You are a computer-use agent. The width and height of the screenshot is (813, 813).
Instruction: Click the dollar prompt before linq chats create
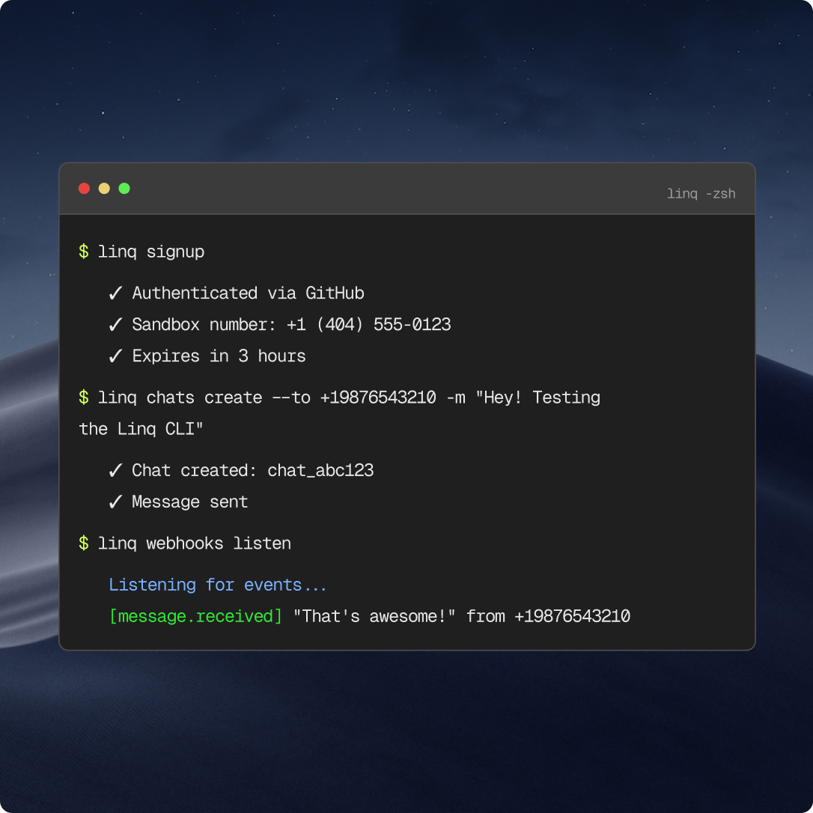[x=84, y=398]
